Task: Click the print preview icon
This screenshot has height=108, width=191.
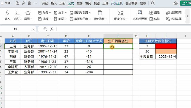Action: pos(24,3)
